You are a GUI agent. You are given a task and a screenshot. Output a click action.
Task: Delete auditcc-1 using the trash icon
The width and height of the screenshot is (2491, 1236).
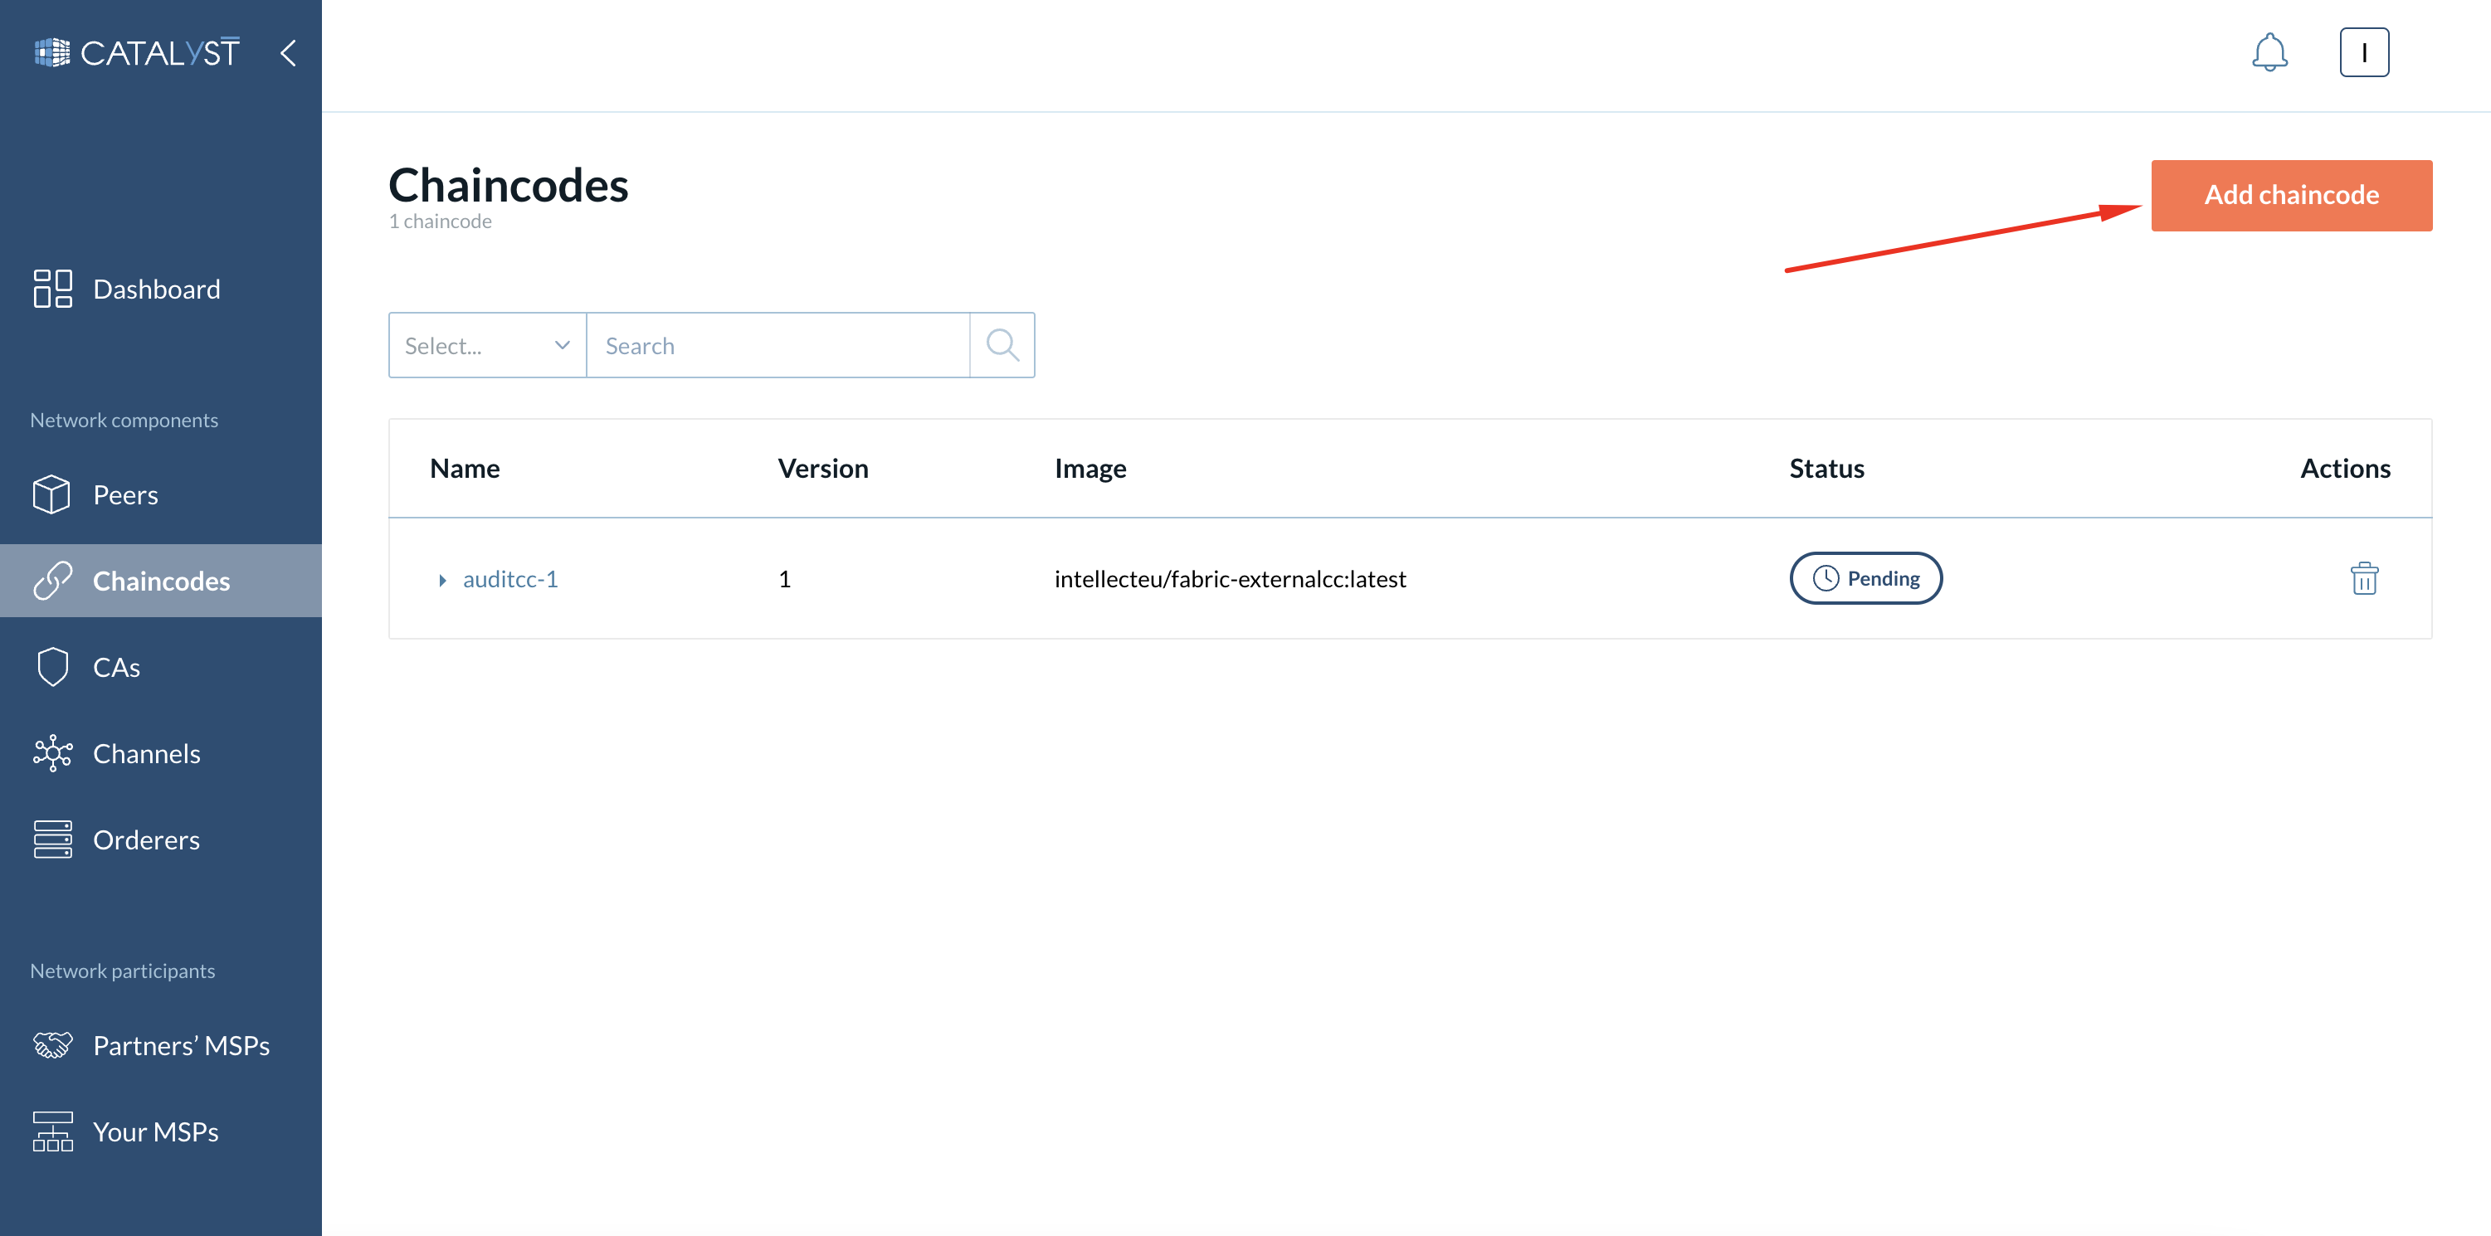click(2364, 578)
